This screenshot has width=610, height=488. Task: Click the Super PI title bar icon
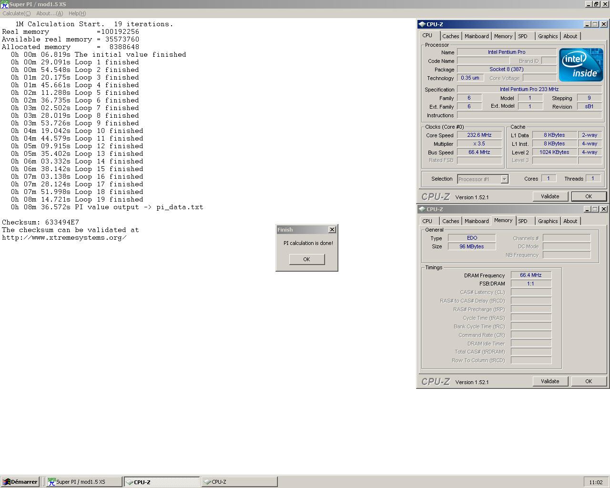[4, 4]
